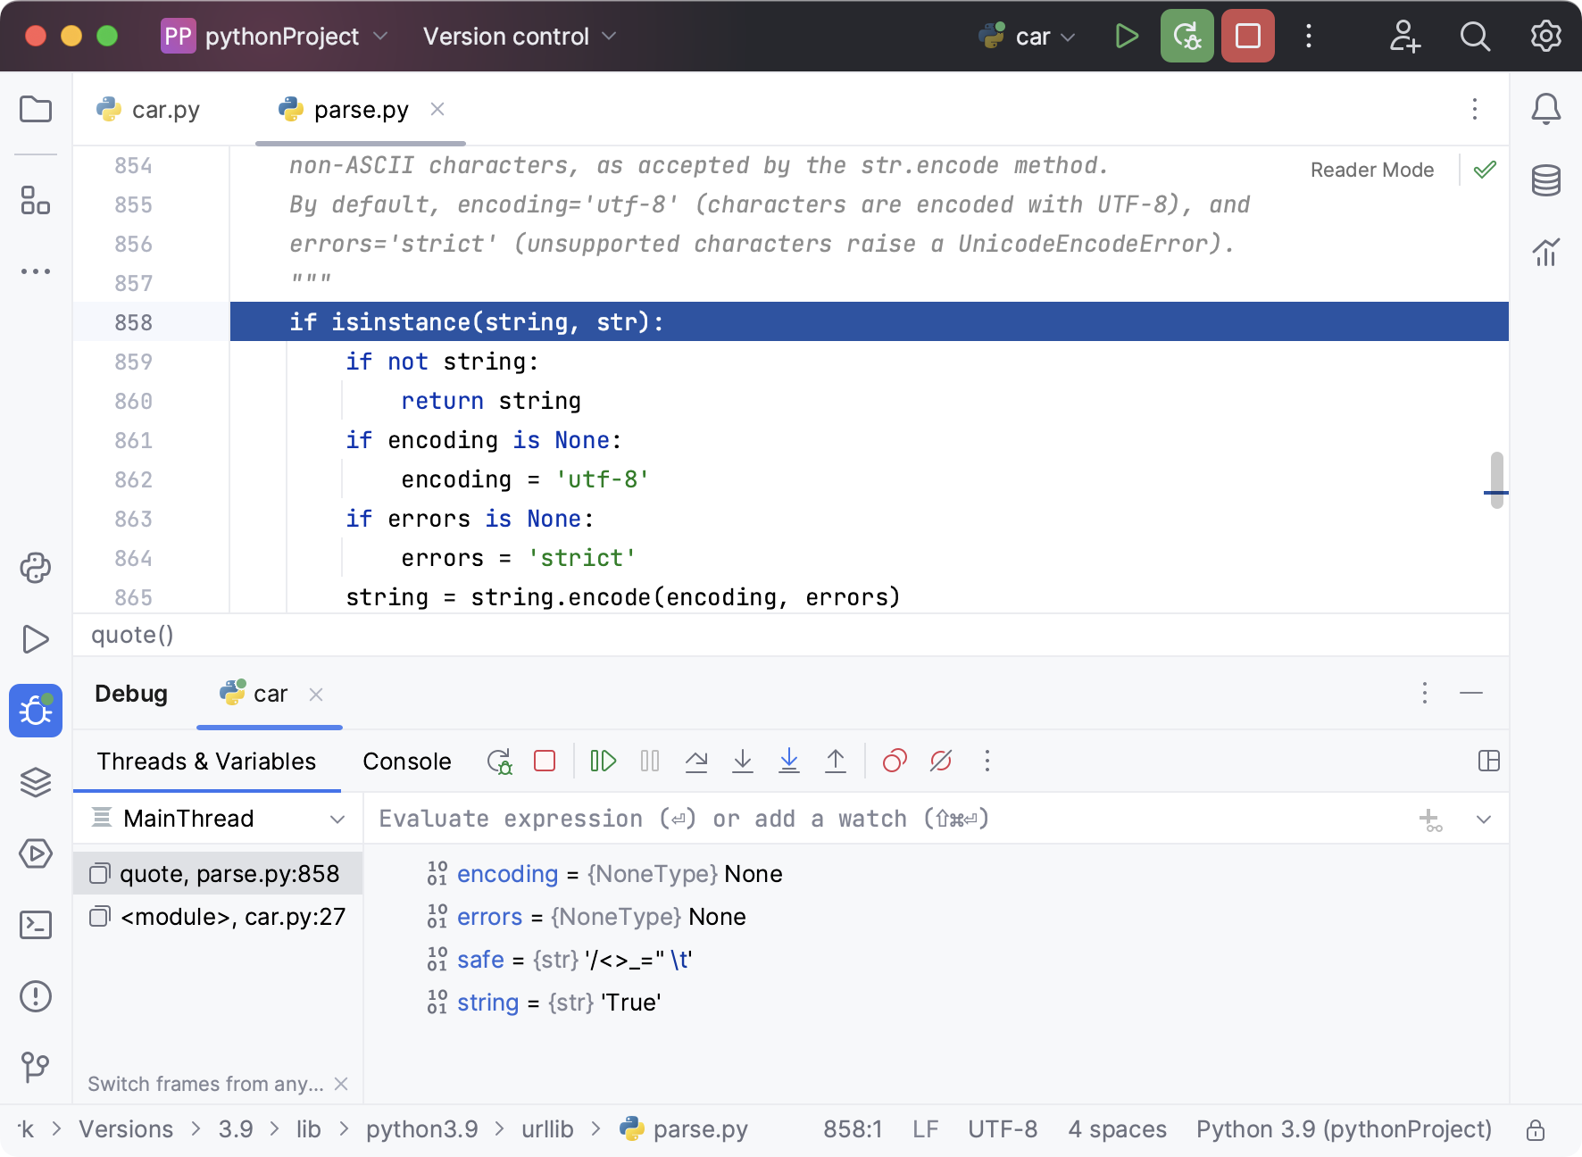Open Search Everywhere
Screen dimensions: 1582x1157
1475,37
